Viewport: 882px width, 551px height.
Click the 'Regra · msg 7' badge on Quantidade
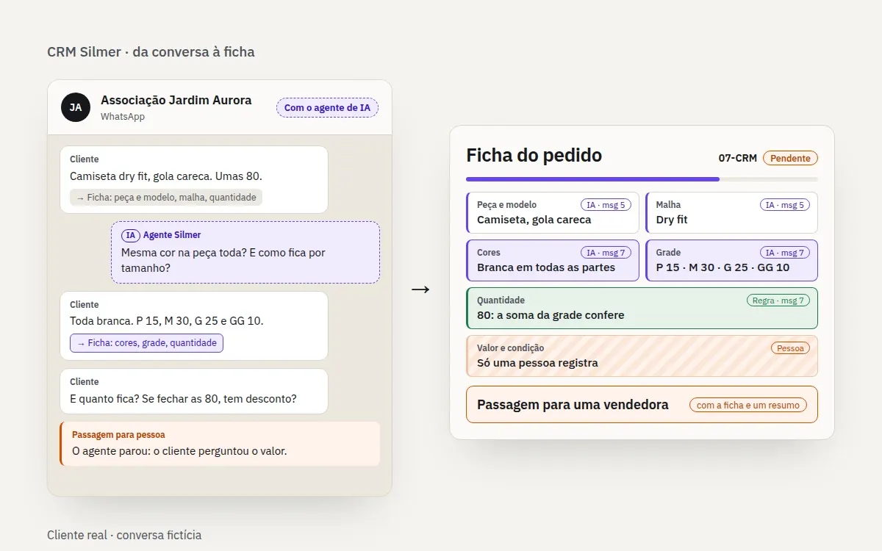(778, 300)
